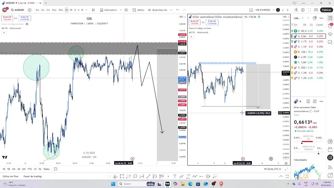Open the alerts sidebar icon with 61 badge
Screen dimensions: 334x188
330,26
